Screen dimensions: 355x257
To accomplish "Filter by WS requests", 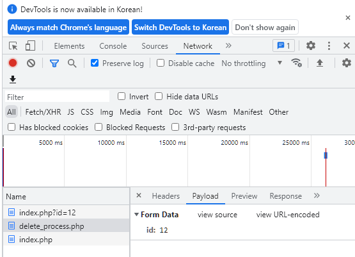I will pos(194,112).
